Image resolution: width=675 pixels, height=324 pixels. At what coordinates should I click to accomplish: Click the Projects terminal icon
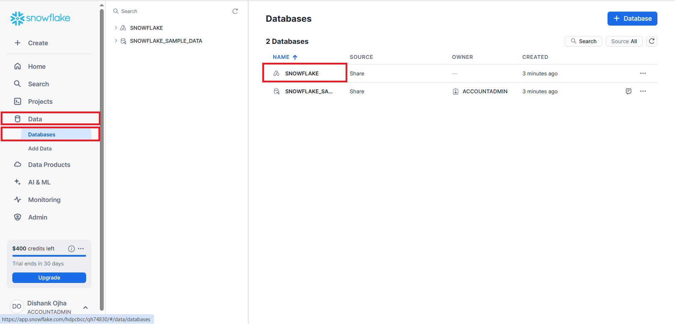point(18,101)
